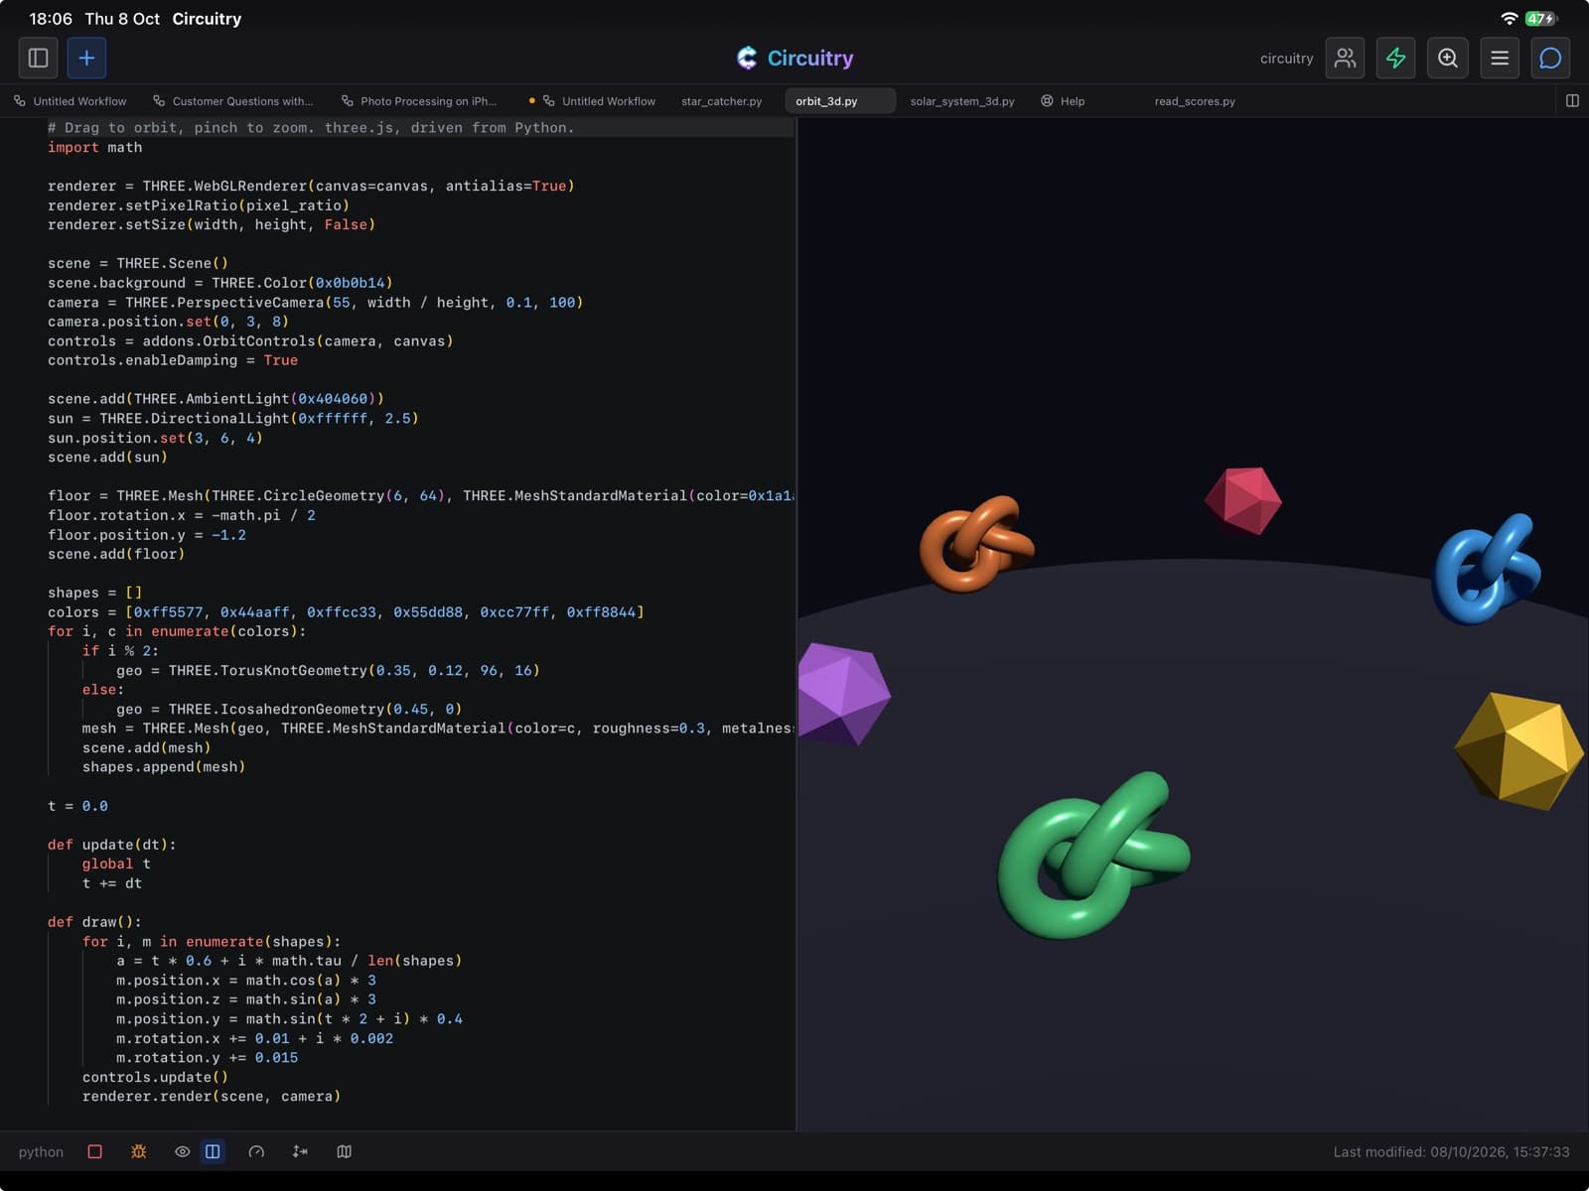Open the chat bubble panel
This screenshot has width=1589, height=1191.
pyautogui.click(x=1550, y=58)
